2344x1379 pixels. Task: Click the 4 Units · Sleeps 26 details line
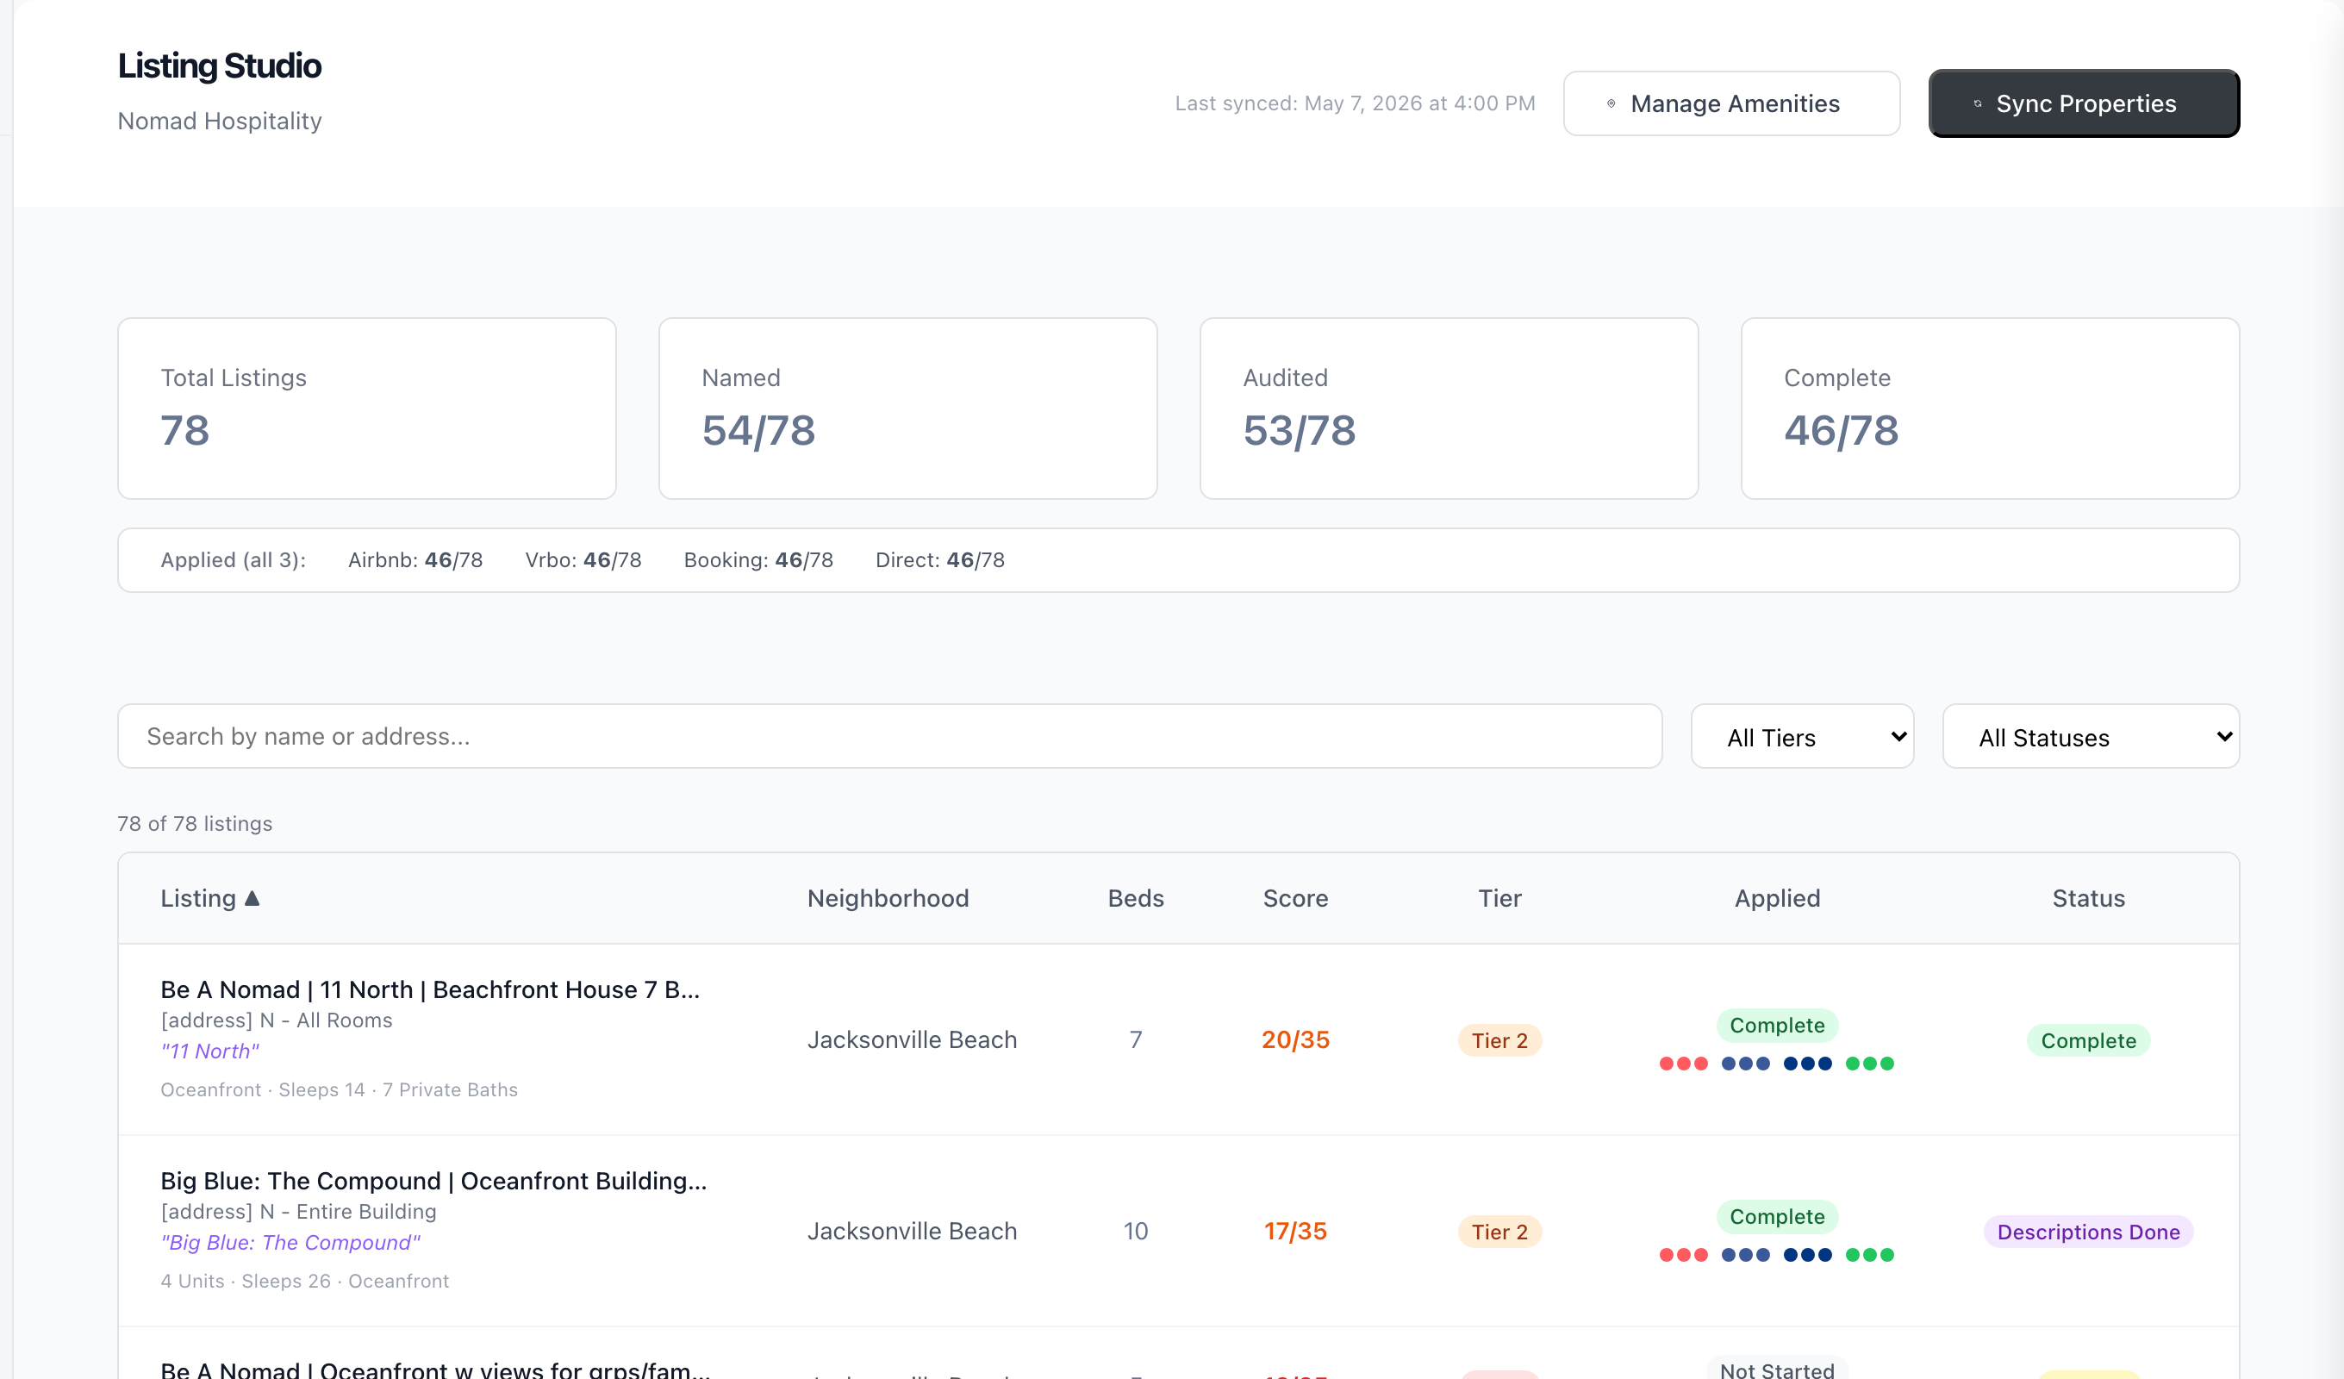click(304, 1282)
